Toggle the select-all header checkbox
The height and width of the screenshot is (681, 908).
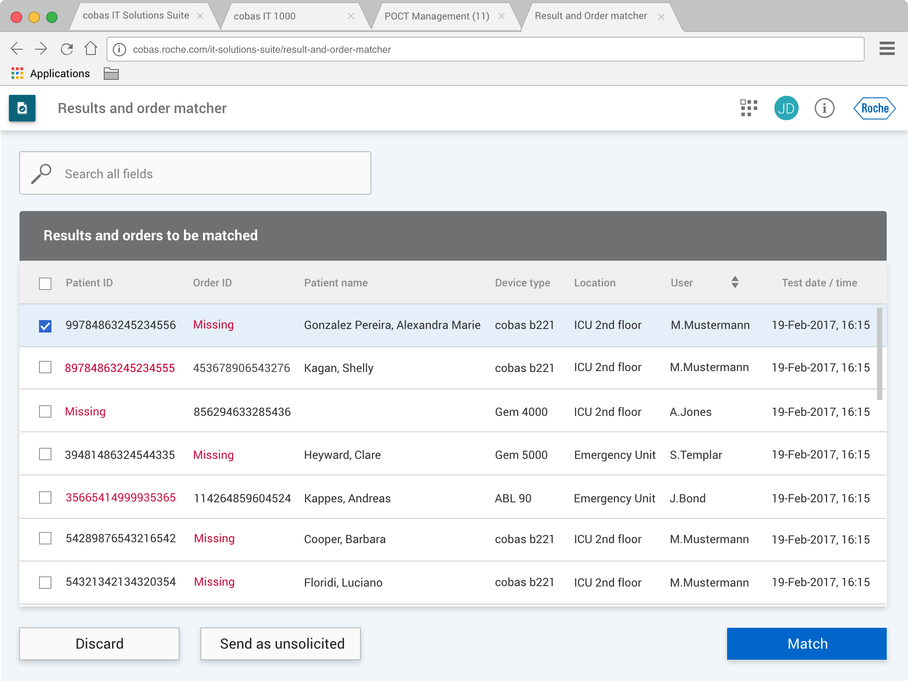point(45,283)
